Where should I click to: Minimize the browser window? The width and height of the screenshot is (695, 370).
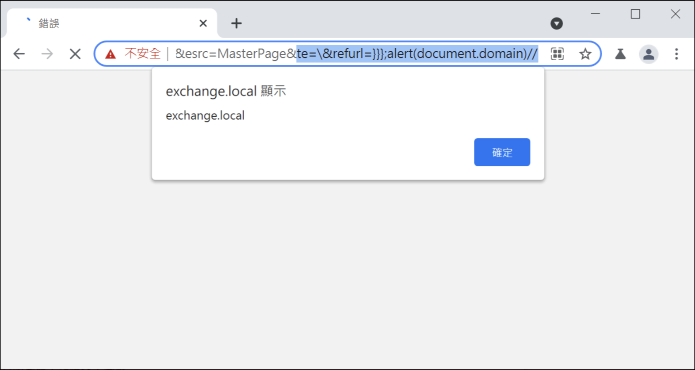tap(596, 14)
